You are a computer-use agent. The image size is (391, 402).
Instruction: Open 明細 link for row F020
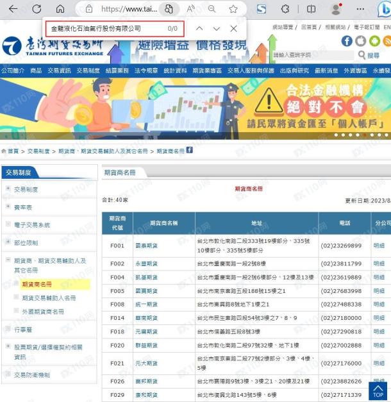pyautogui.click(x=379, y=346)
